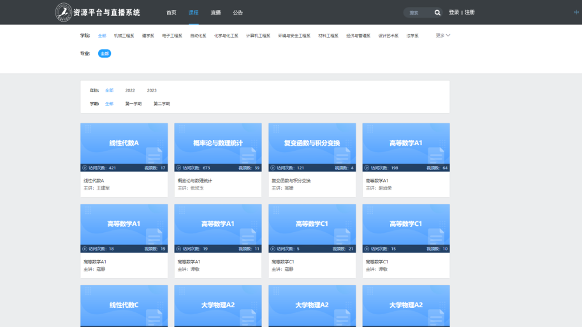
Task: Open 高等数学A1 thumbnail with 18 visits
Action: [124, 228]
